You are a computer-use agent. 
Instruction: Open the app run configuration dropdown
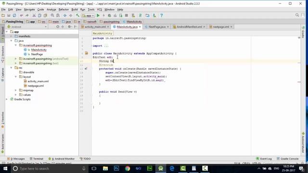pos(88,15)
